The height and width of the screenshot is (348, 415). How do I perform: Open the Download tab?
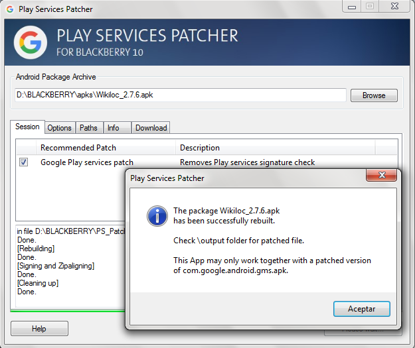[x=151, y=128]
